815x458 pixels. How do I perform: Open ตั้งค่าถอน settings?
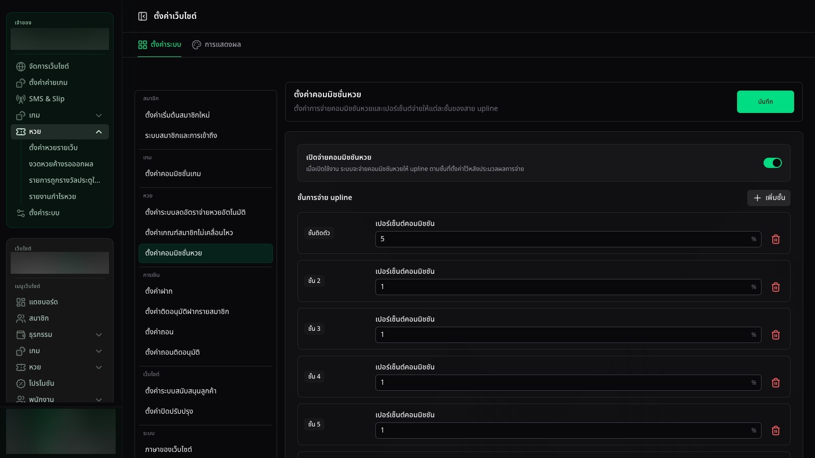point(206,332)
